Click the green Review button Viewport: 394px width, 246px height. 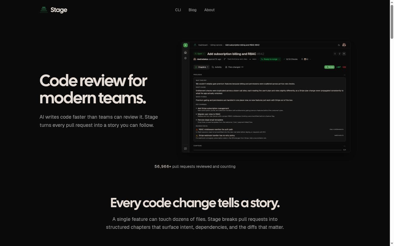pos(329,67)
